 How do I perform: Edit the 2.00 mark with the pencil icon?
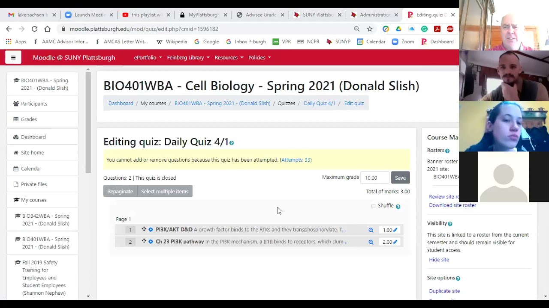(395, 242)
